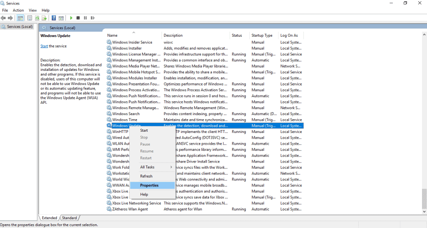Open the Action menu
The image size is (427, 228).
18,10
